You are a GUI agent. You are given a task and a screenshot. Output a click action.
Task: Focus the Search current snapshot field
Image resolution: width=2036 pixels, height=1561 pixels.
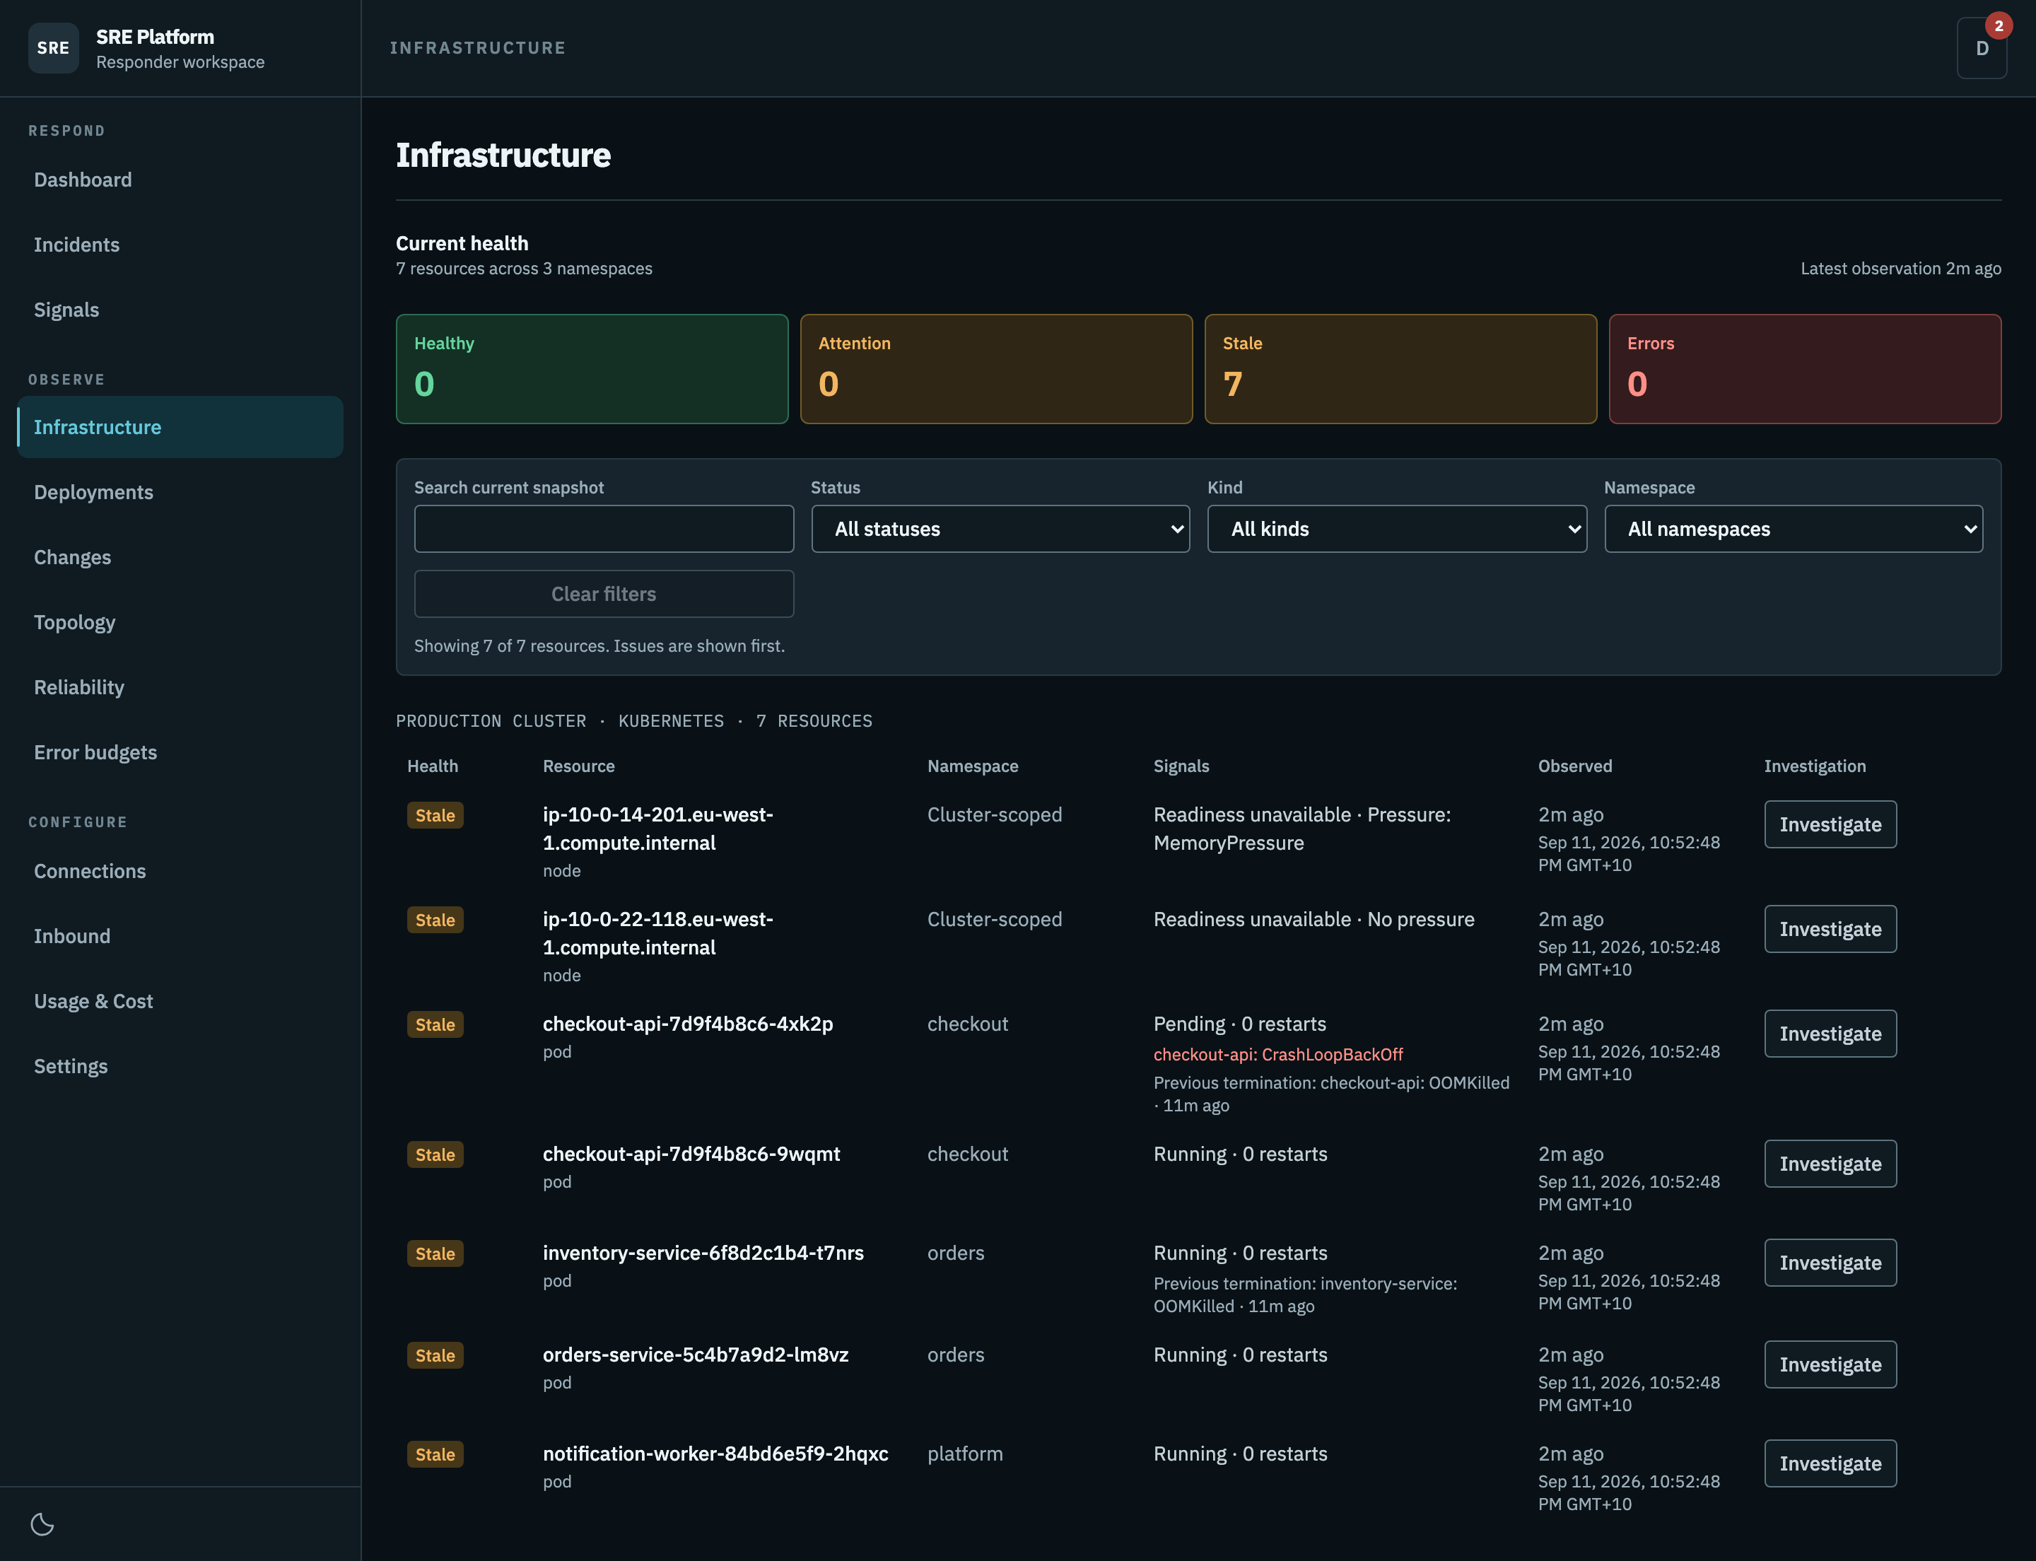(x=604, y=529)
